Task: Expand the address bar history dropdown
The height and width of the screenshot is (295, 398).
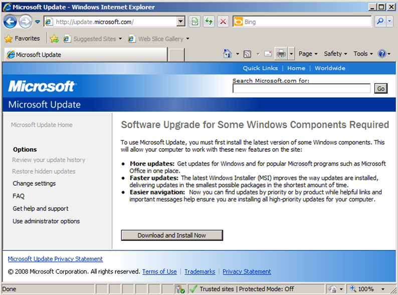Action: coord(181,22)
